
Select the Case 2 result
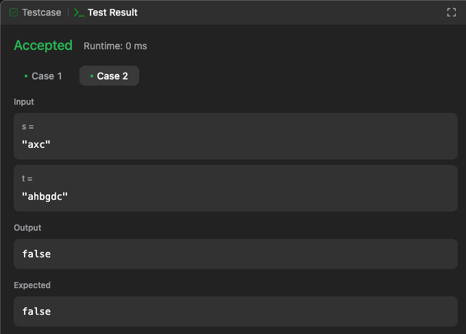109,76
